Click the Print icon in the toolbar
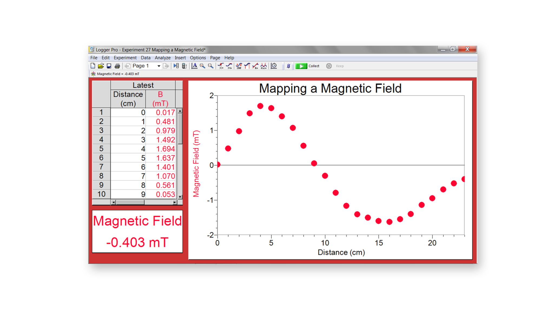Screen dimensions: 554x311 pyautogui.click(x=117, y=66)
